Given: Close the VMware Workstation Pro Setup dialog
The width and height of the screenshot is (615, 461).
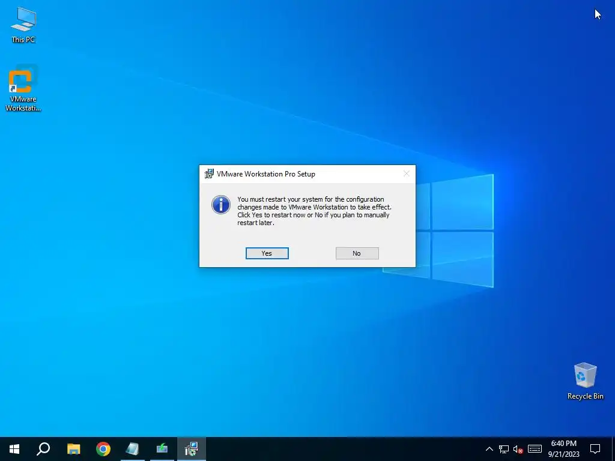Looking at the screenshot, I should pos(407,173).
